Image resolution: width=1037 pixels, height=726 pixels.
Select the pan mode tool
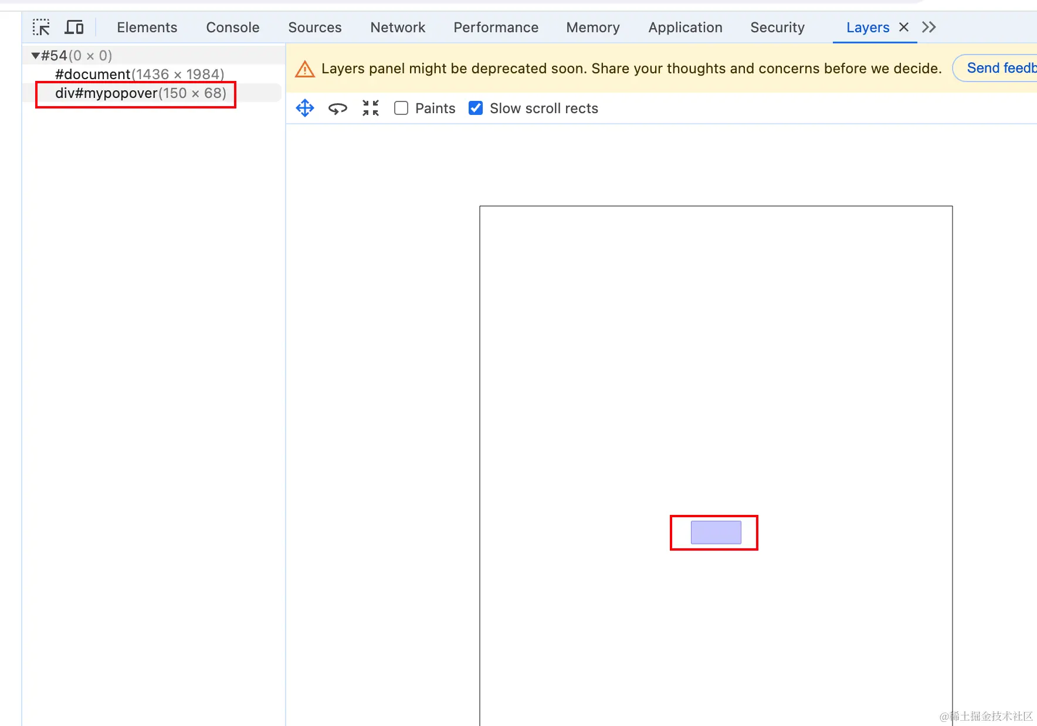[305, 108]
